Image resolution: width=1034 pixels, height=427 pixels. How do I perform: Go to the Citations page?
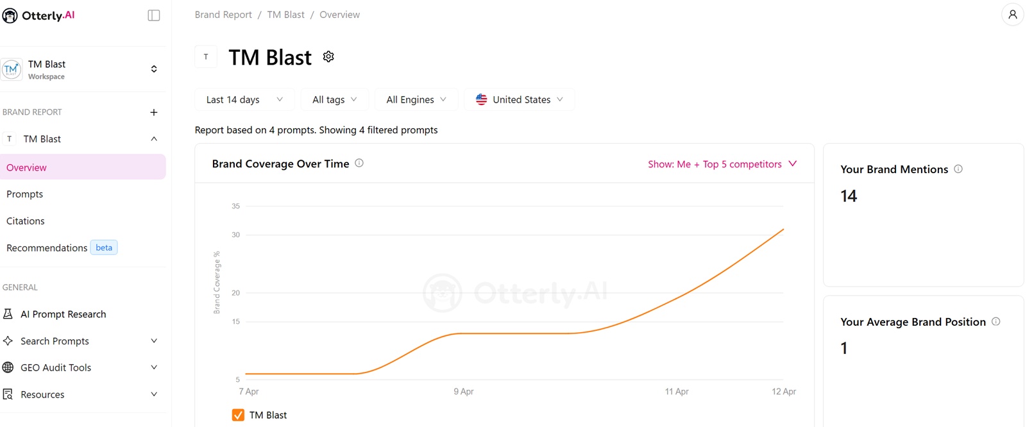click(26, 221)
